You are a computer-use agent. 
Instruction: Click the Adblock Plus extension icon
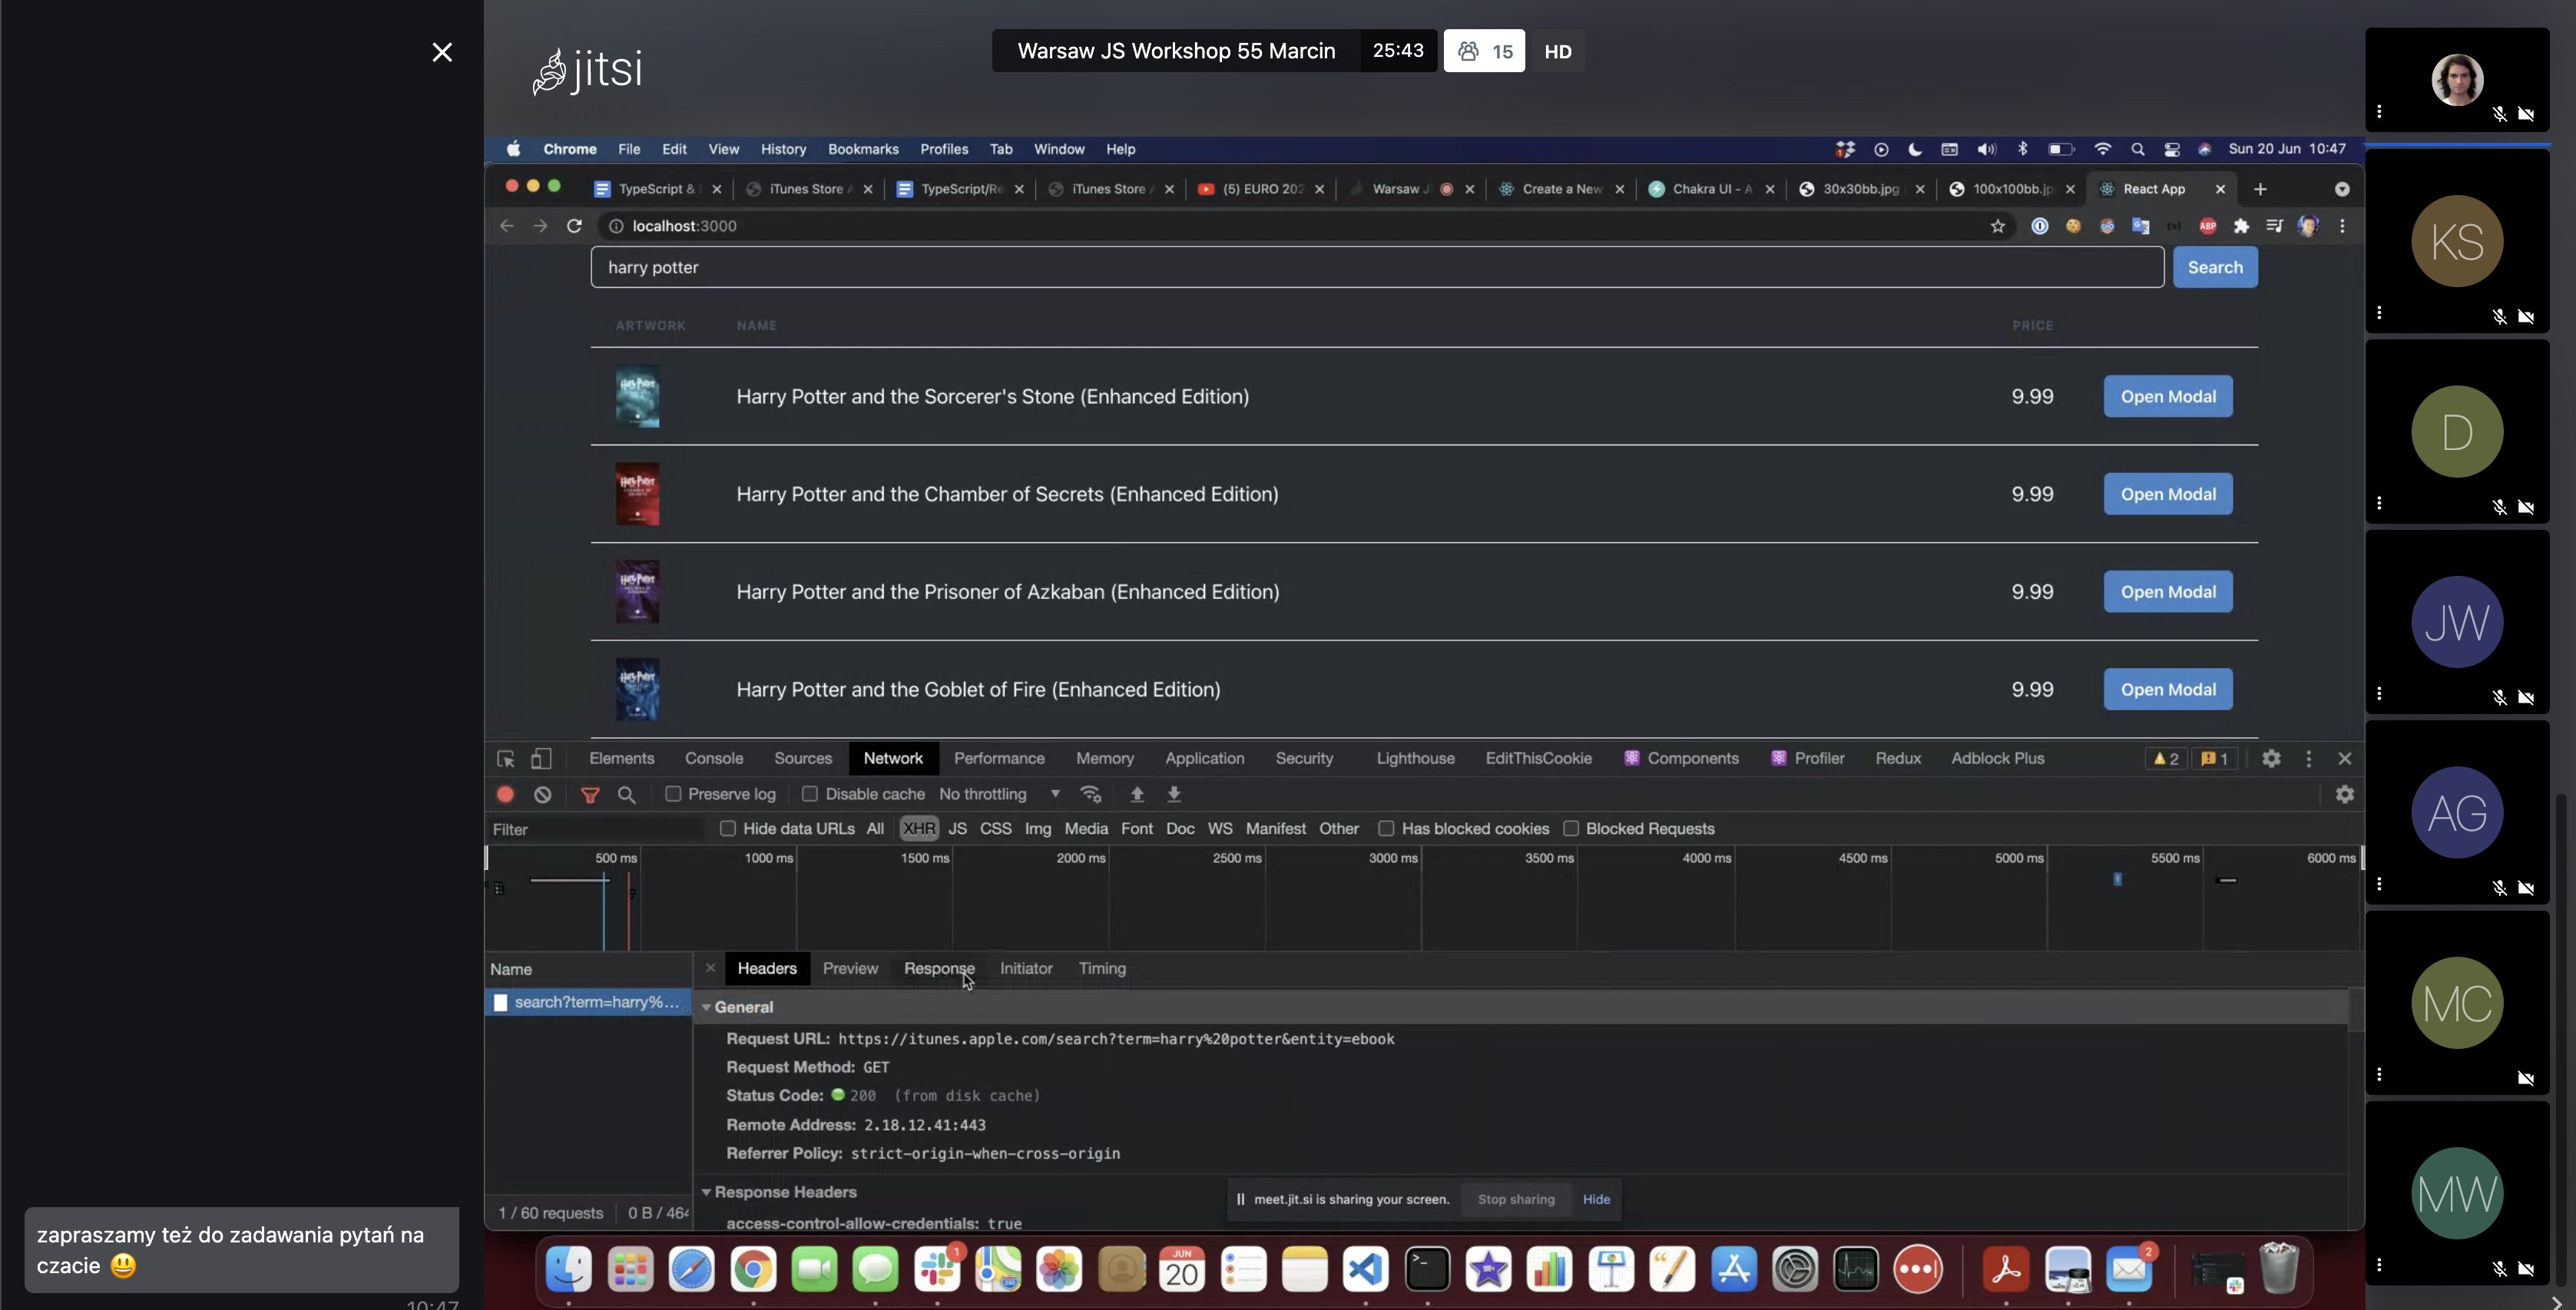[2207, 226]
